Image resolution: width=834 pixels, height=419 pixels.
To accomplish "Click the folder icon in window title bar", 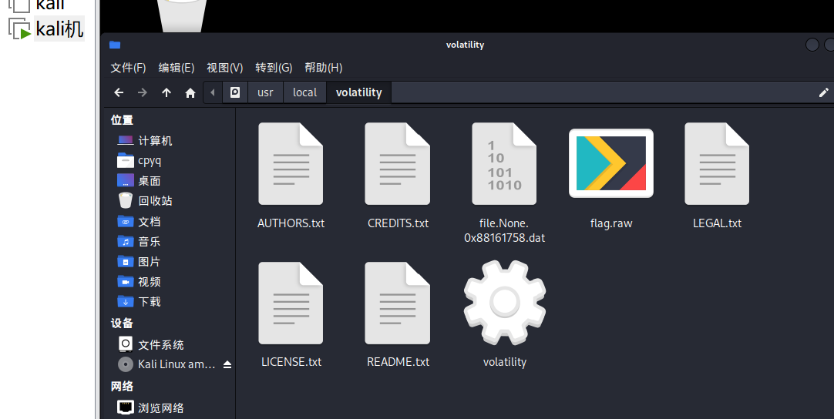I will [x=115, y=45].
